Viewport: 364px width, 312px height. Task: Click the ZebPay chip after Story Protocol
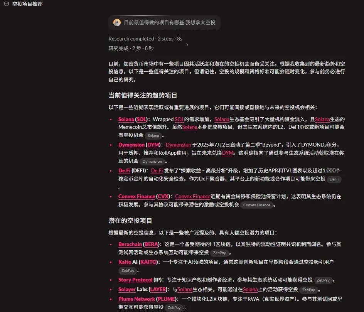323,280
